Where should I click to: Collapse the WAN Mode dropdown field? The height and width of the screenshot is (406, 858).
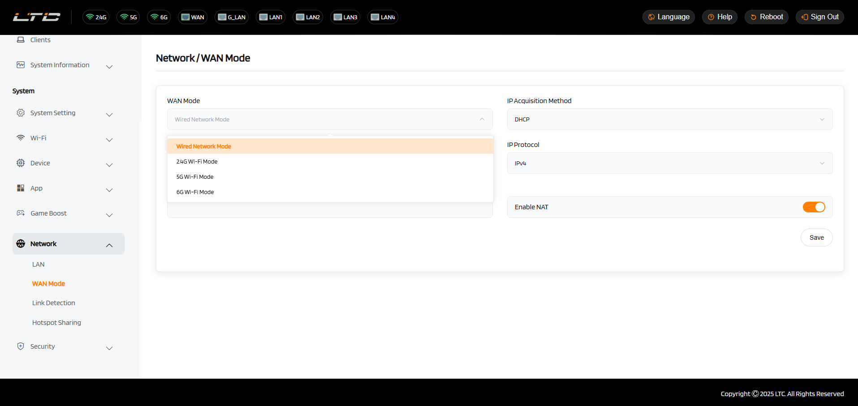pyautogui.click(x=330, y=119)
